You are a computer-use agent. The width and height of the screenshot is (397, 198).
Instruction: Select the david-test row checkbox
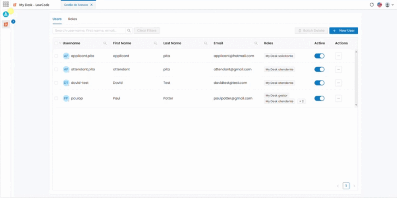pos(56,83)
